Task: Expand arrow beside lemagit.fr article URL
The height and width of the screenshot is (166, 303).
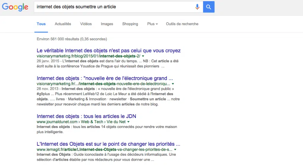Action: pyautogui.click(x=175, y=150)
